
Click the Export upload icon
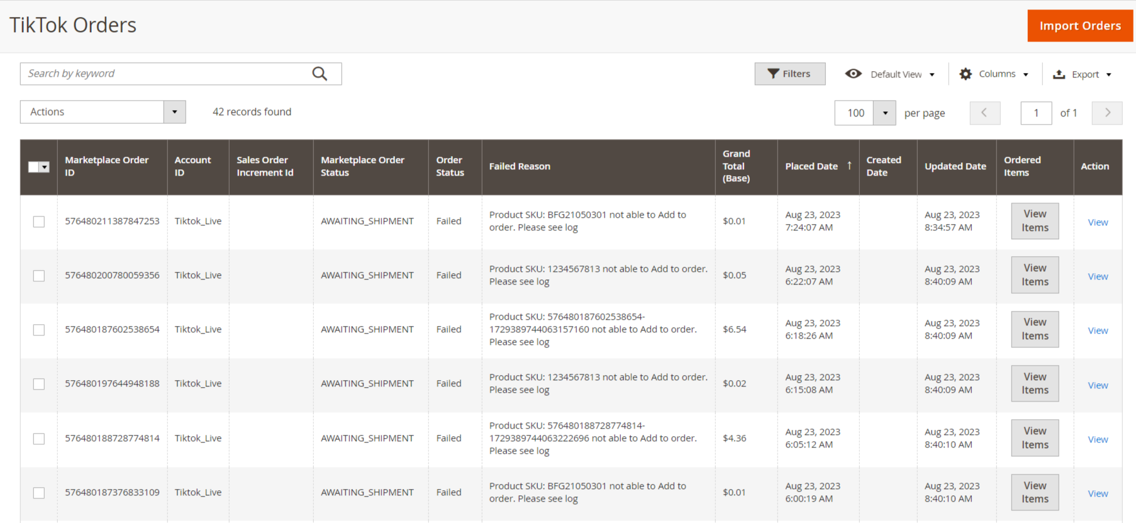coord(1059,74)
